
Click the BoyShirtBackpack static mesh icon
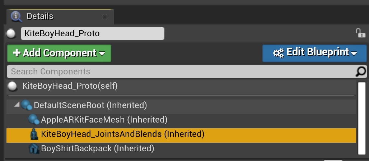click(34, 149)
